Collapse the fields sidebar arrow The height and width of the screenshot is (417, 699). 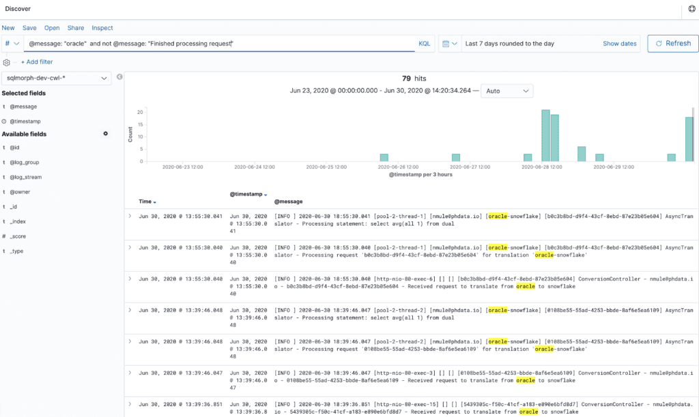[x=119, y=77]
